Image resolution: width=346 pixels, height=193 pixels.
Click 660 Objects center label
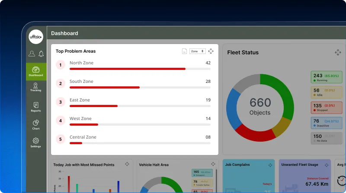click(x=260, y=106)
